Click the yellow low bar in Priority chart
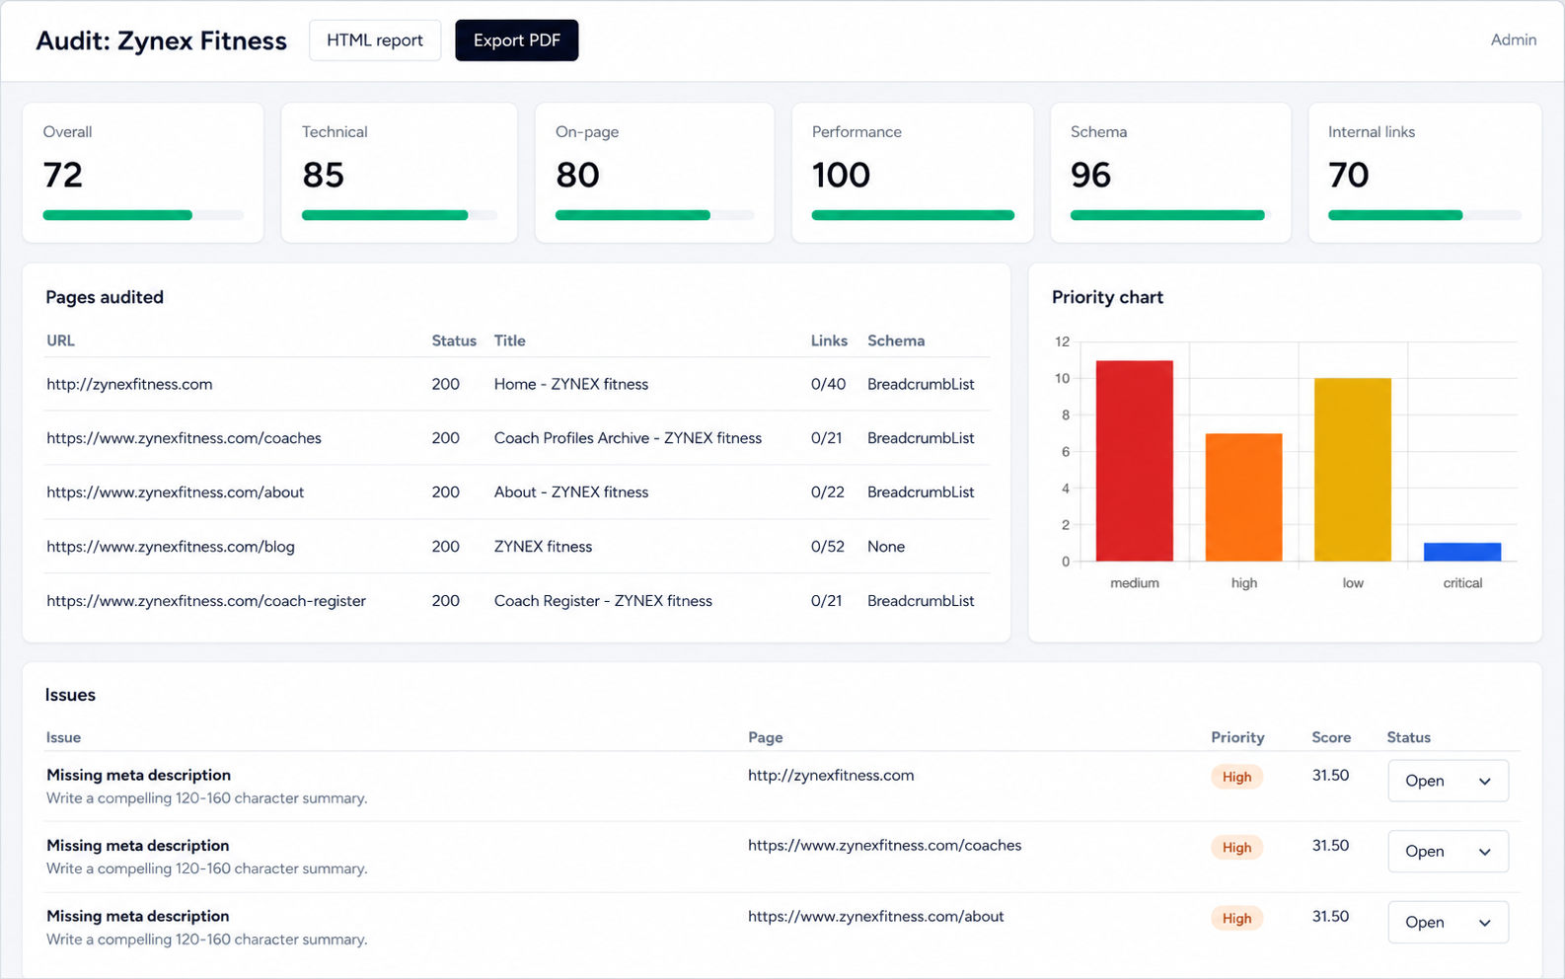 [1353, 470]
